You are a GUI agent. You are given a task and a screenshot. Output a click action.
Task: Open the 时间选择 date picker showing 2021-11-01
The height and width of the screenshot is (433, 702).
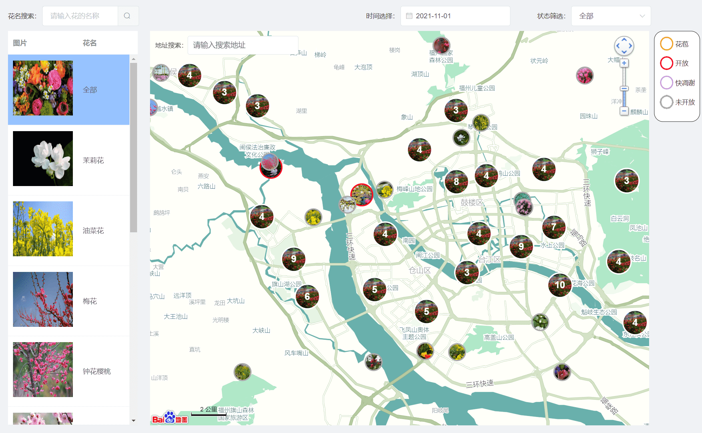[x=455, y=16]
